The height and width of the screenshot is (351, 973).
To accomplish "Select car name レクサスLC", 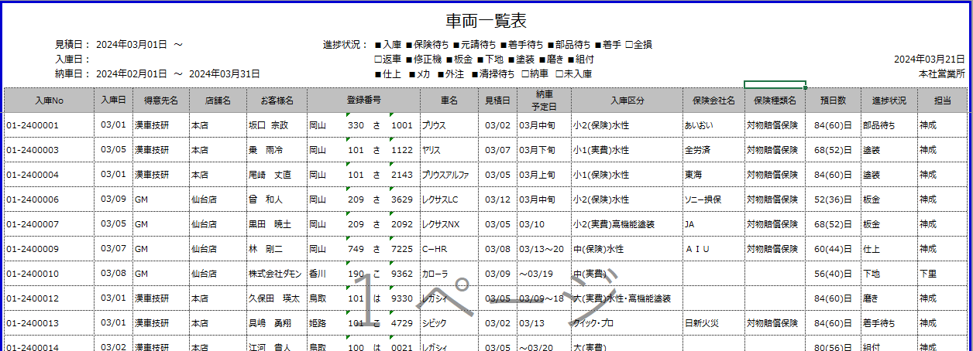I will [440, 199].
